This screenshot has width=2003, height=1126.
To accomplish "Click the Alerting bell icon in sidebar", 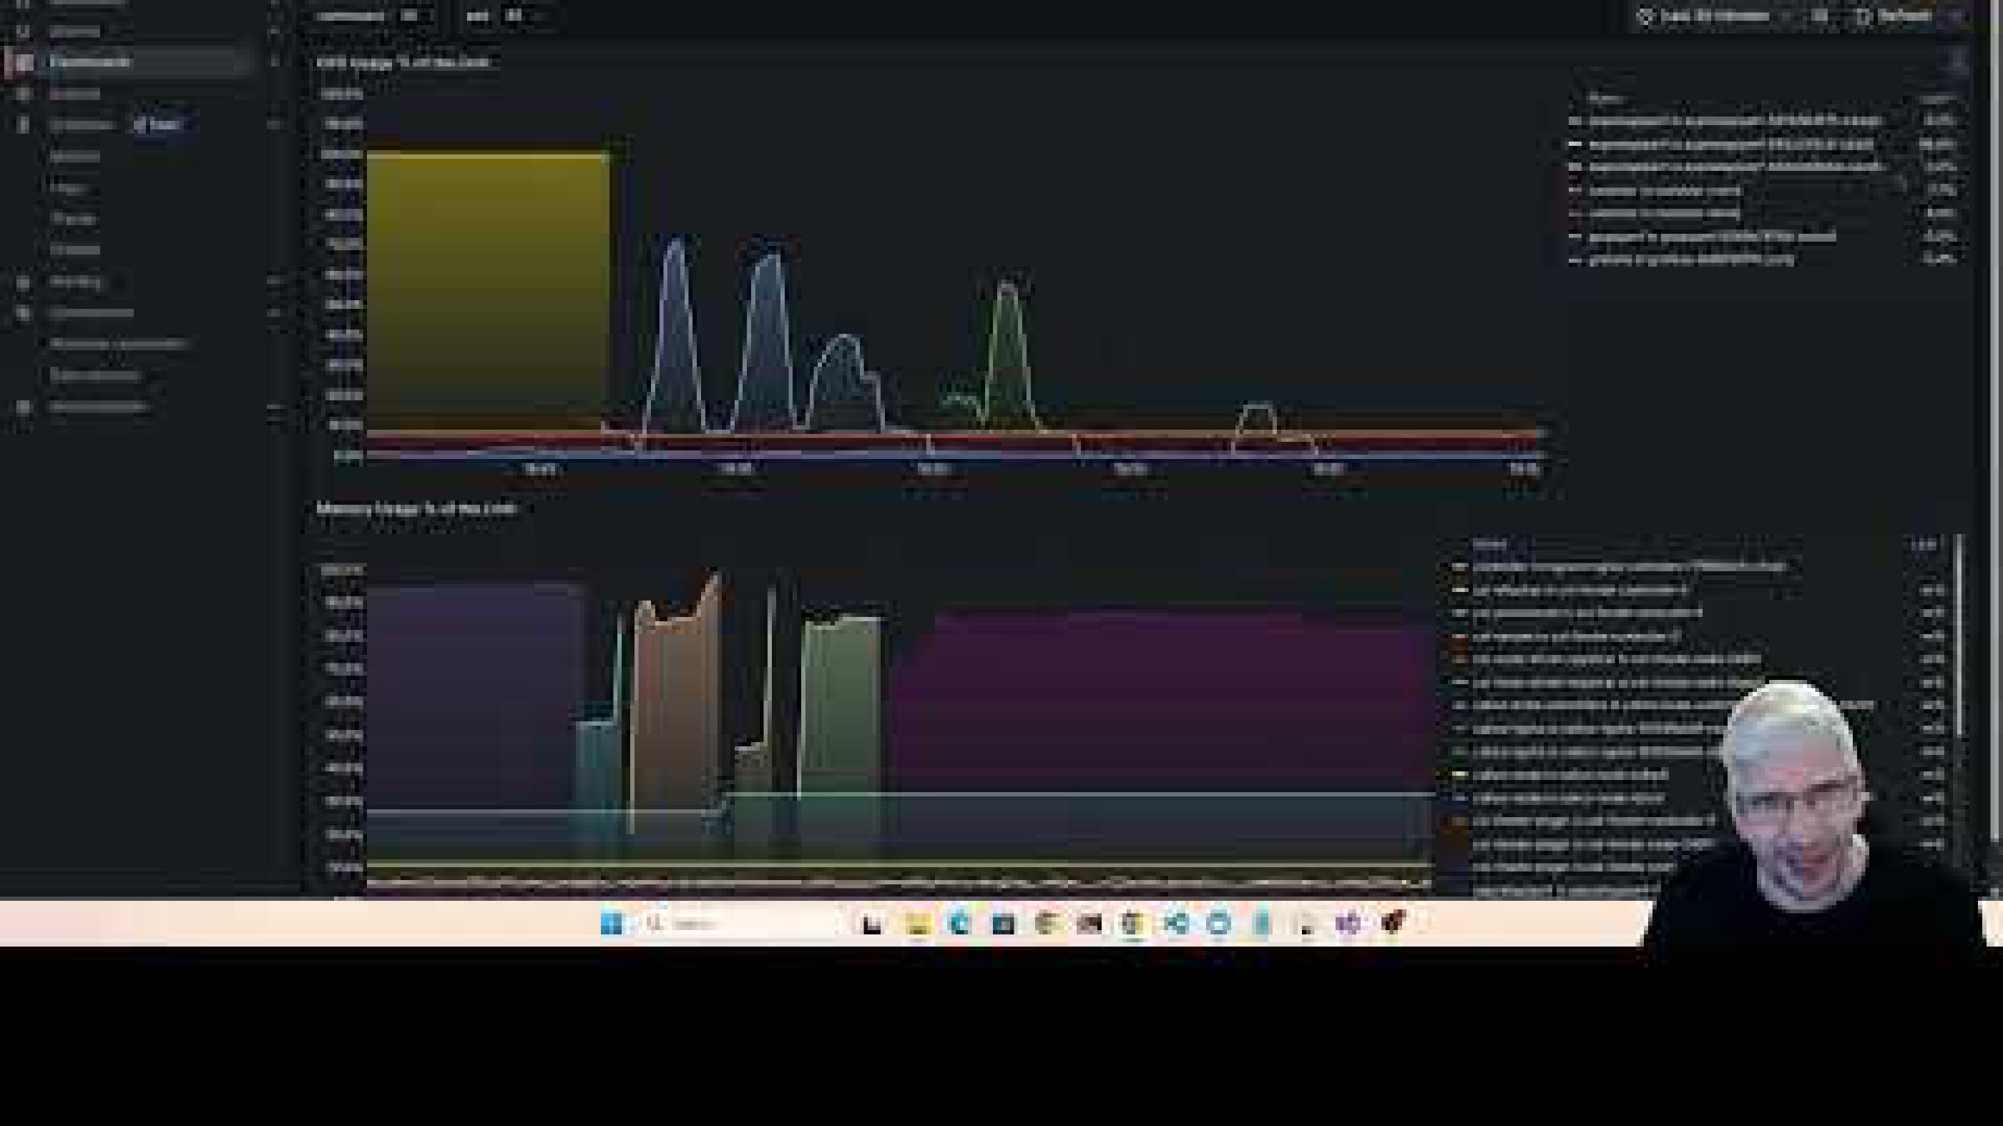I will tap(24, 282).
